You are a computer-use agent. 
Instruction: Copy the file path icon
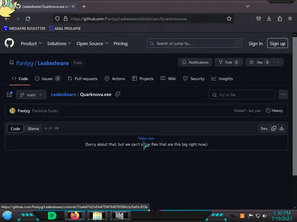118,94
